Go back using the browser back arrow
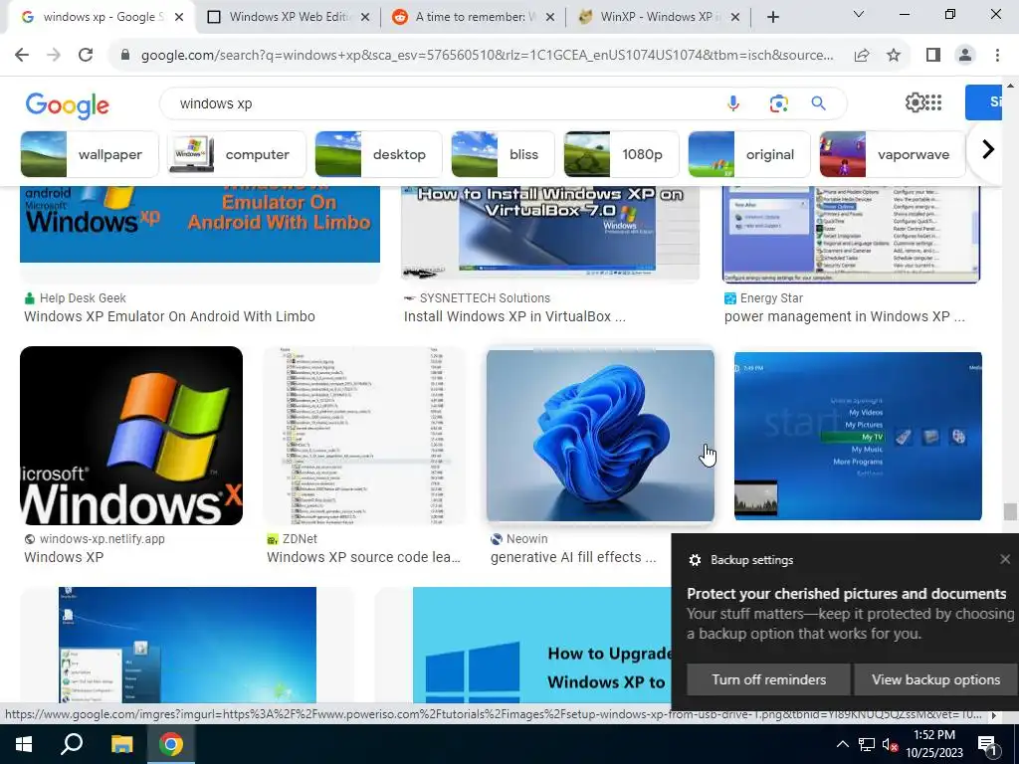This screenshot has width=1019, height=764. tap(22, 56)
